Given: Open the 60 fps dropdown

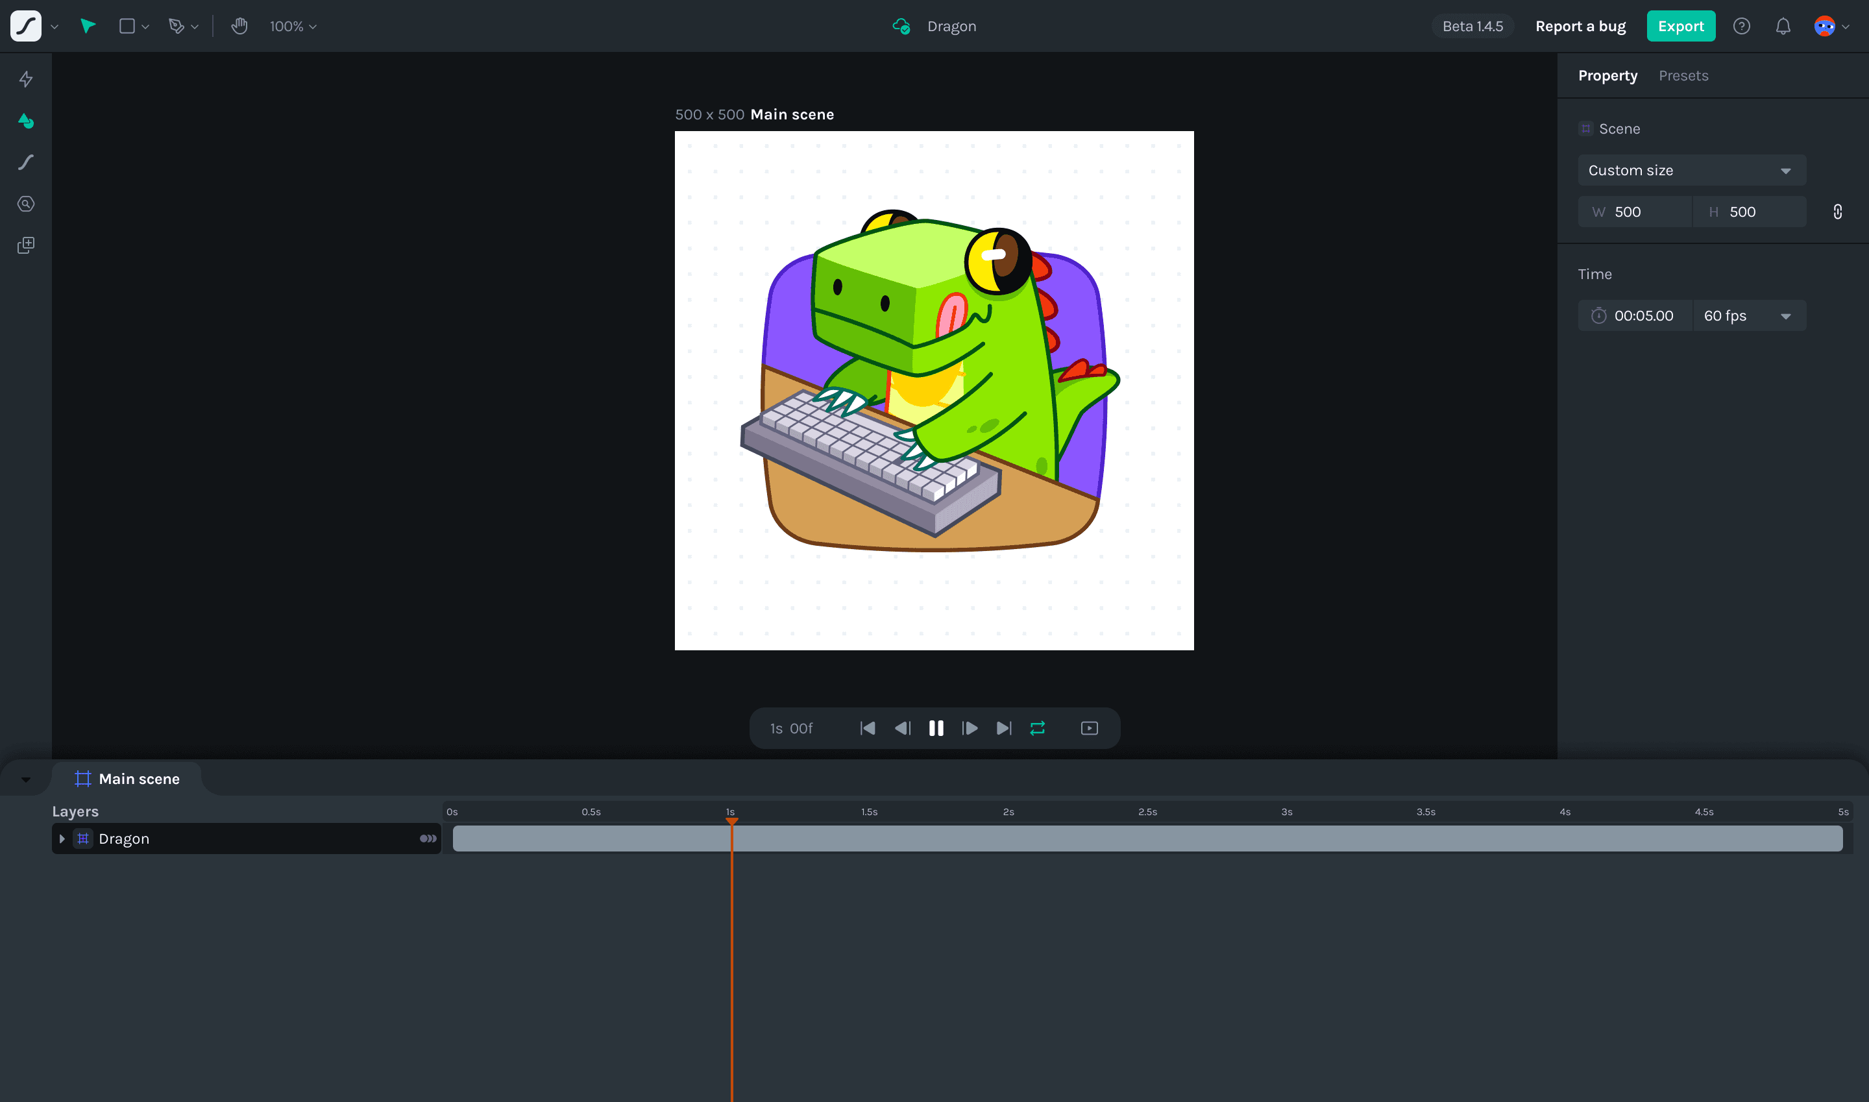Looking at the screenshot, I should pyautogui.click(x=1748, y=315).
